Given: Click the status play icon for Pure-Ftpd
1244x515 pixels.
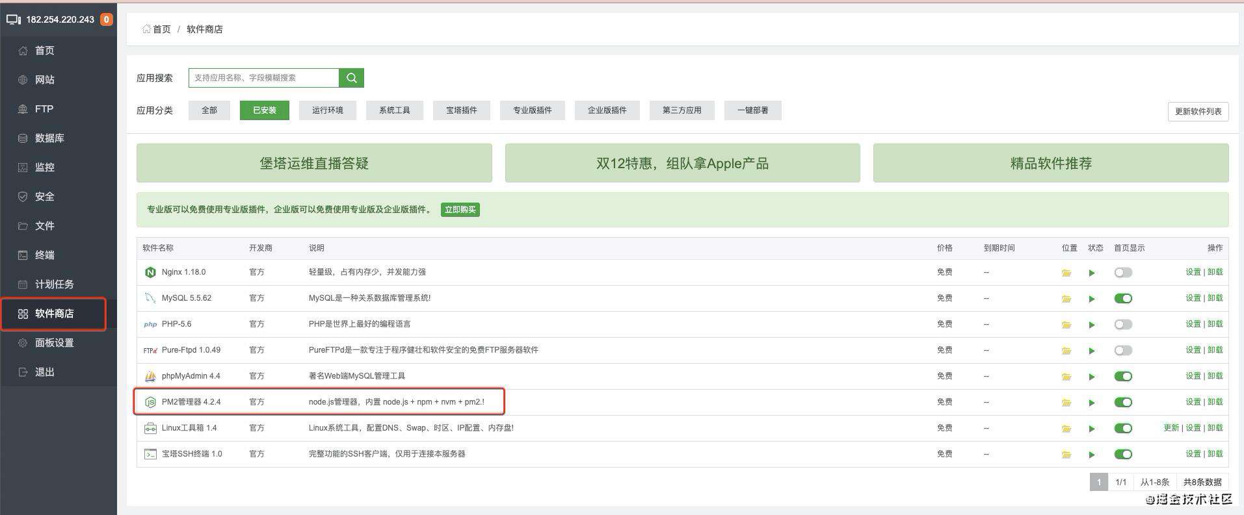Looking at the screenshot, I should click(1092, 351).
